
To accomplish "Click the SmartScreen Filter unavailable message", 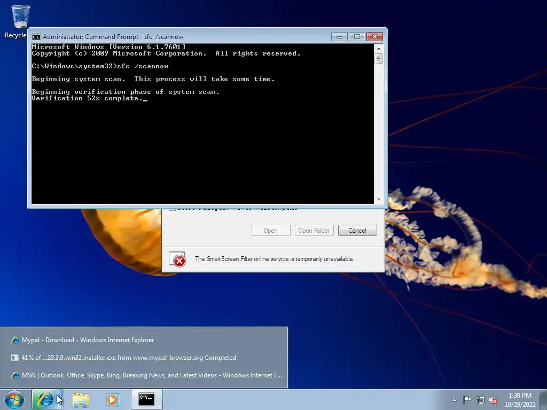I will coord(275,259).
